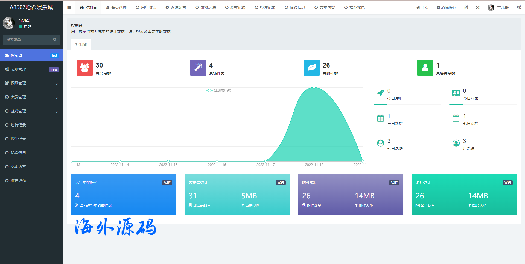Click the red total members icon
The width and height of the screenshot is (525, 264).
coord(84,68)
